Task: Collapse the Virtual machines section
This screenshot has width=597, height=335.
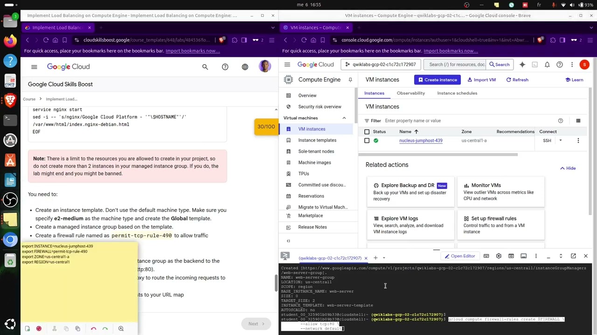Action: (x=344, y=118)
